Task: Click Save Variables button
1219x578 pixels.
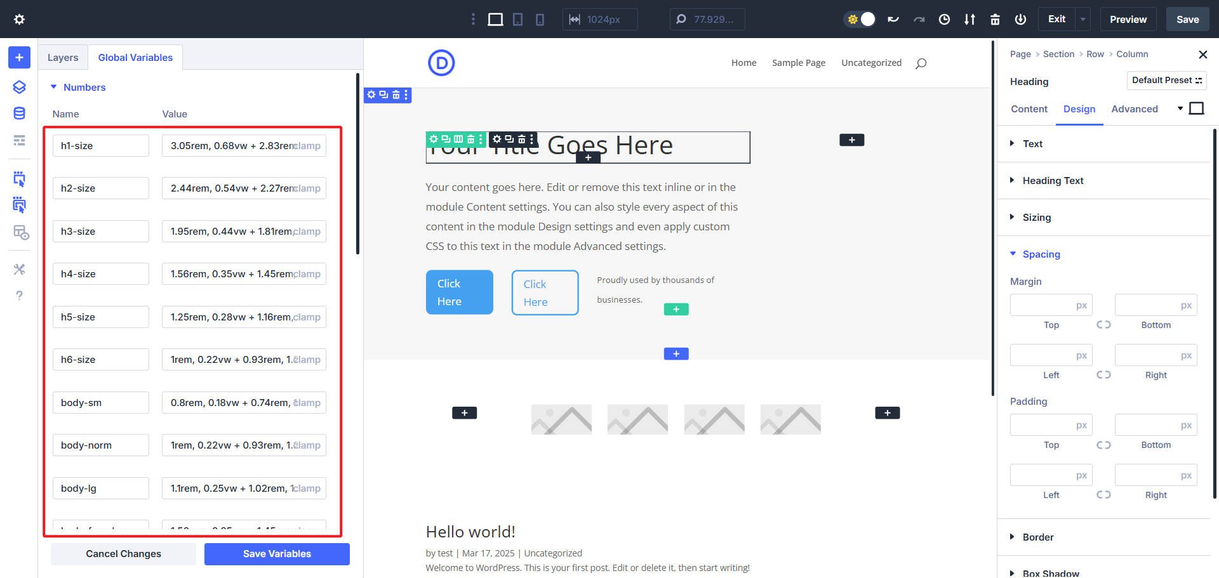Action: pyautogui.click(x=277, y=554)
